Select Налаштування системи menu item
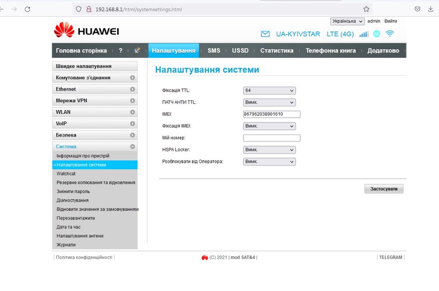The width and height of the screenshot is (439, 291). click(x=94, y=165)
